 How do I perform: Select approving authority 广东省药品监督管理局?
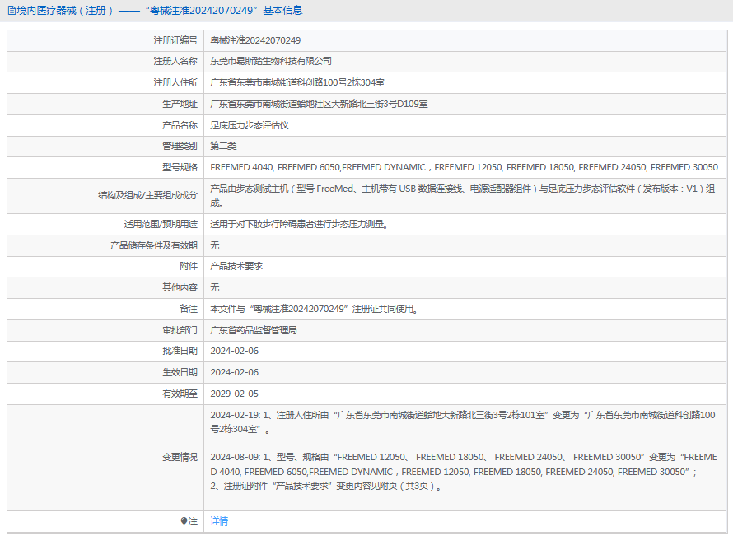tap(254, 330)
